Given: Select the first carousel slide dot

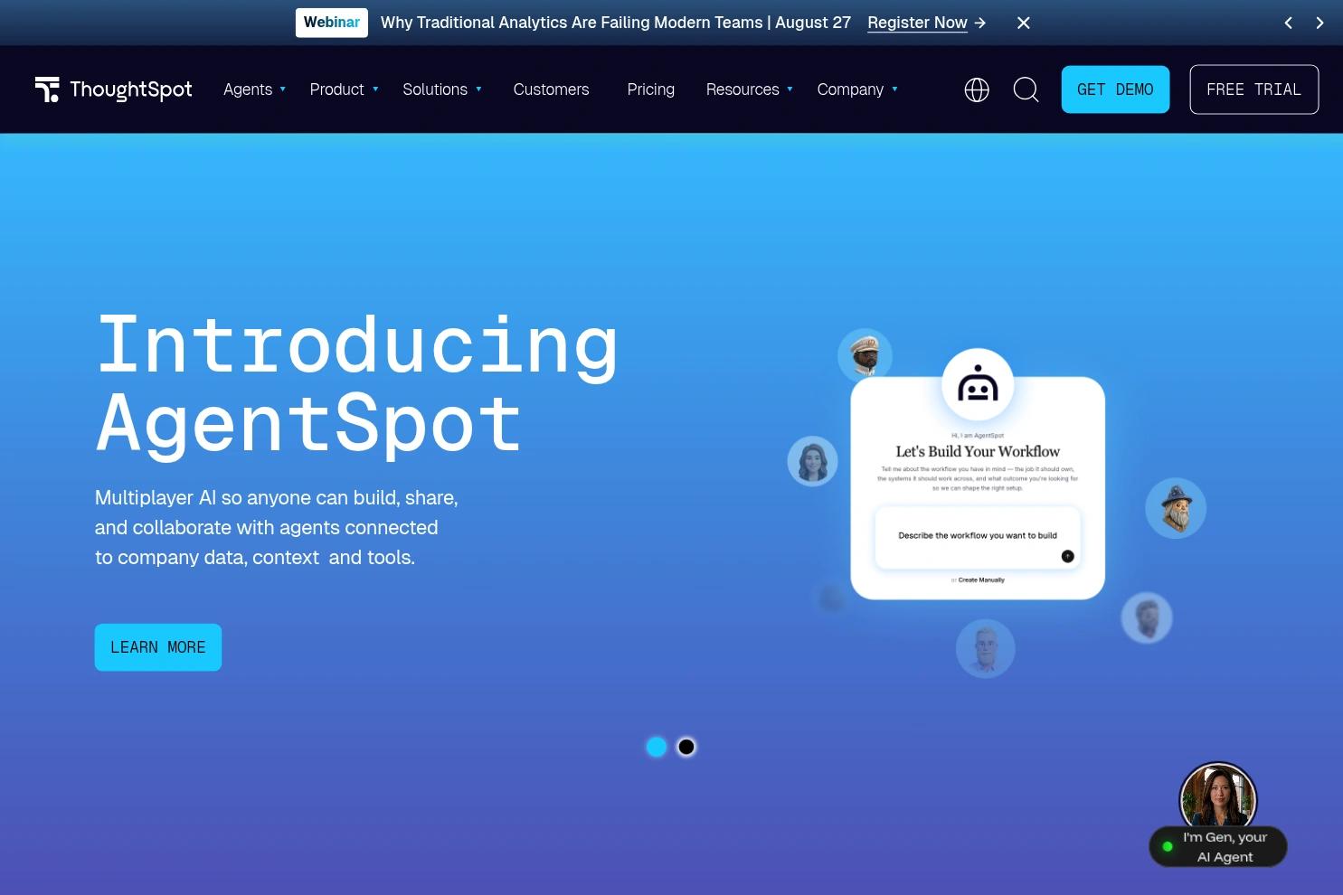Looking at the screenshot, I should [x=657, y=747].
